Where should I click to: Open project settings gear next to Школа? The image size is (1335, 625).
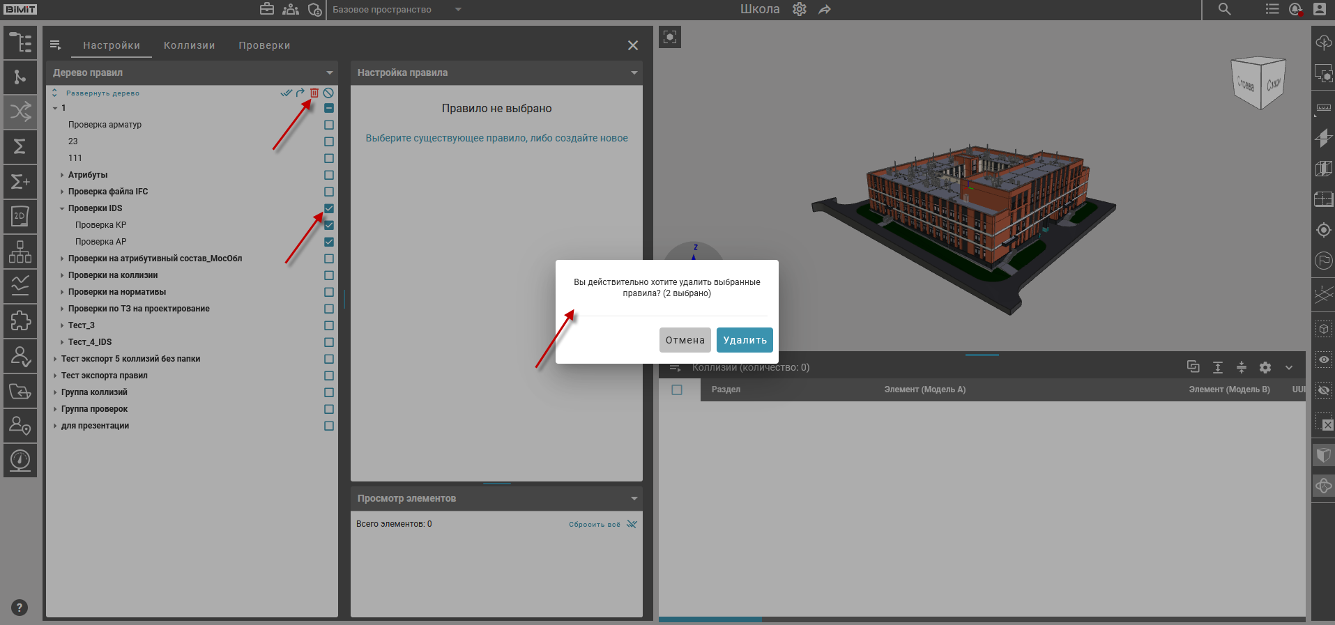(800, 9)
